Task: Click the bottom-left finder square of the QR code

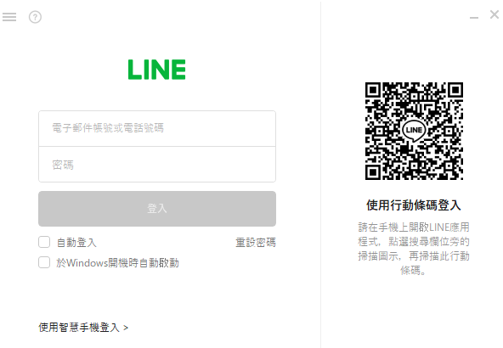Action: [373, 172]
